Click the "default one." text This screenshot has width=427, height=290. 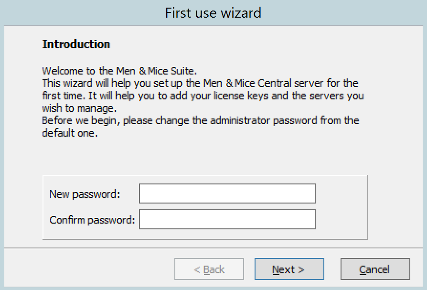[70, 133]
